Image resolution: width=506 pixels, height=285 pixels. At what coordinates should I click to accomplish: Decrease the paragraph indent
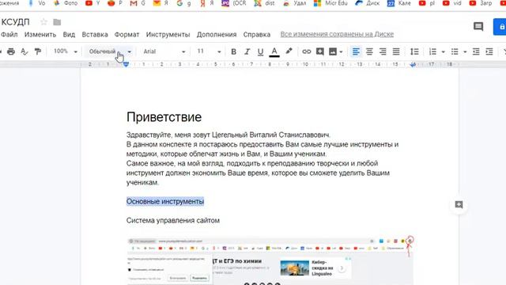pos(476,51)
